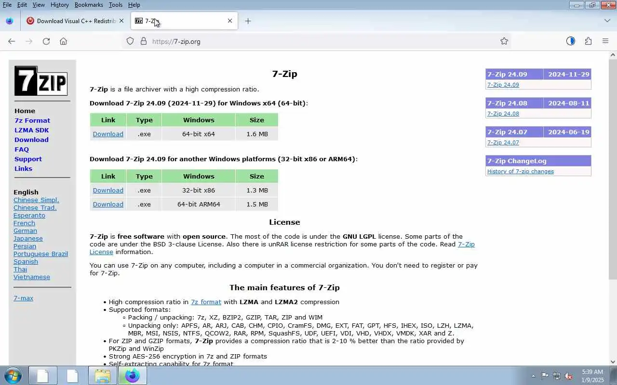The image size is (617, 385).
Task: Click the Action Center flag tray icon
Action: [545, 376]
